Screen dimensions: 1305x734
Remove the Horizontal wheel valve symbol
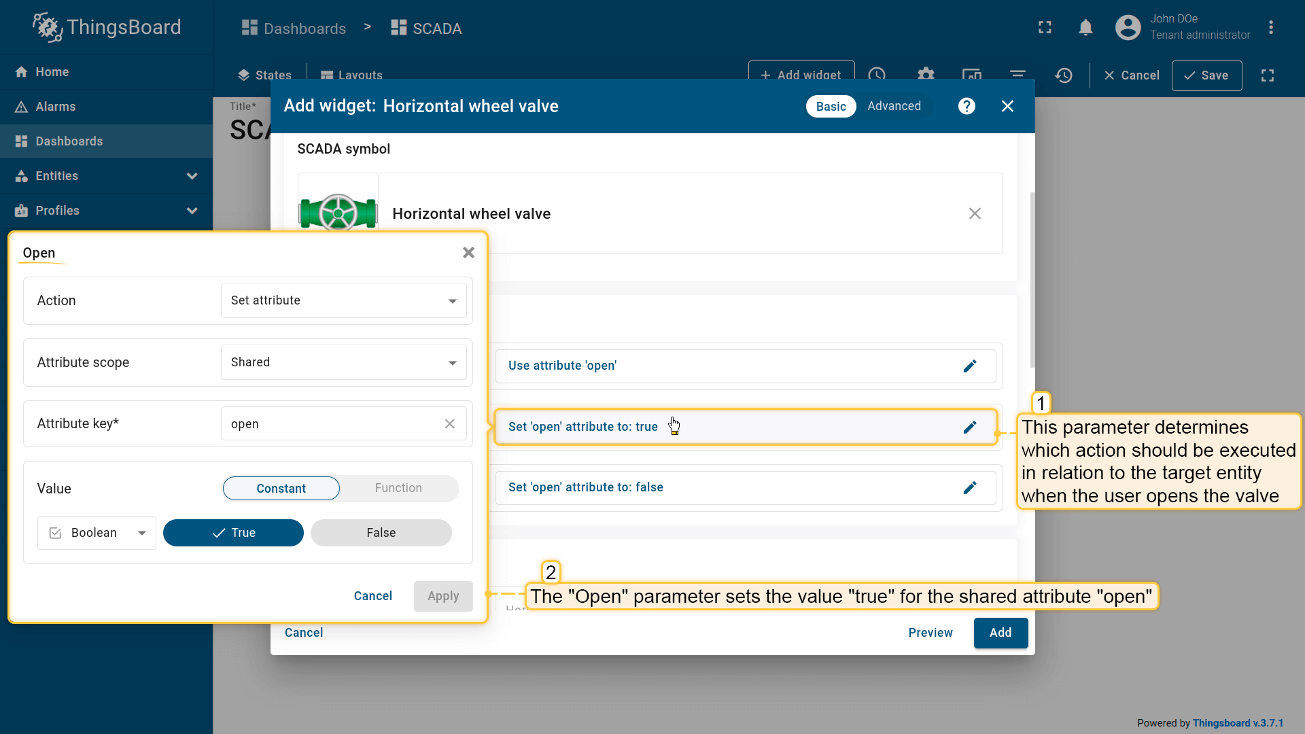coord(975,213)
